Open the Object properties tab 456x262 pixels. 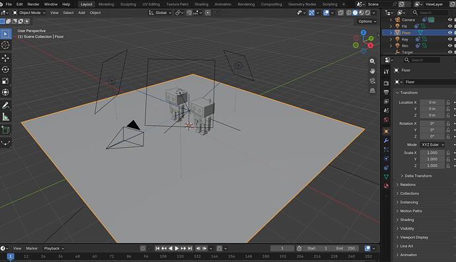click(x=386, y=131)
